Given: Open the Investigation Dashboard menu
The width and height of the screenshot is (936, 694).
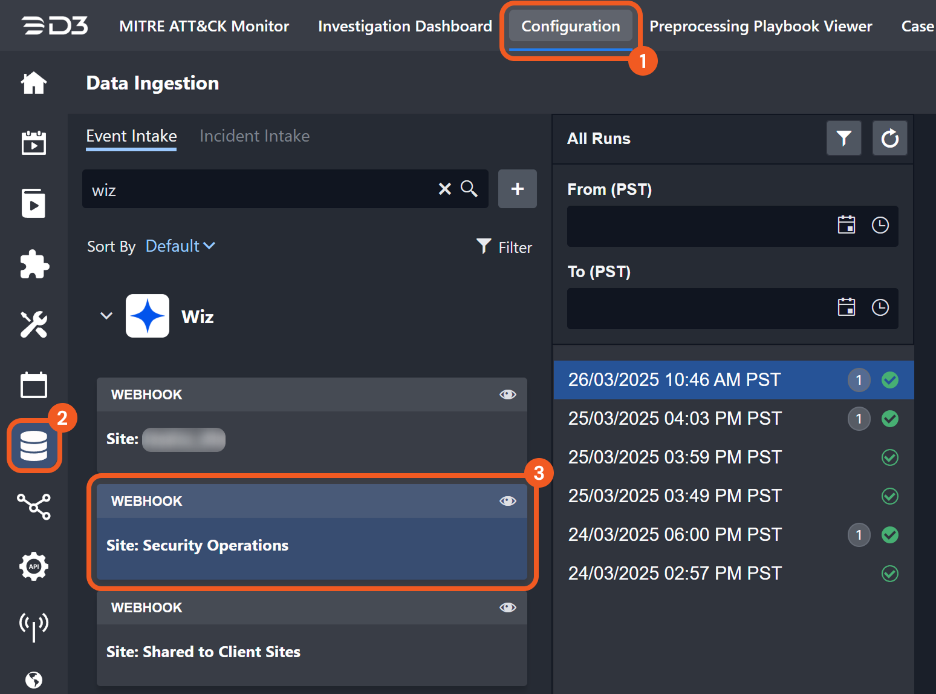Looking at the screenshot, I should click(405, 26).
